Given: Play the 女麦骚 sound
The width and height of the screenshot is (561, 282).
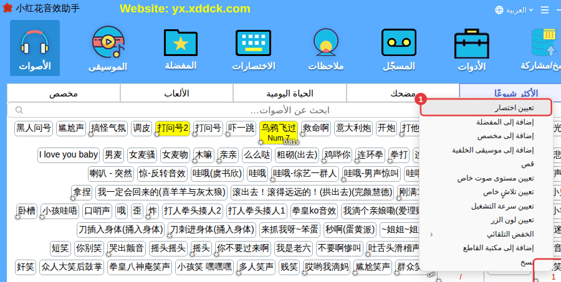Looking at the screenshot, I should tap(142, 155).
